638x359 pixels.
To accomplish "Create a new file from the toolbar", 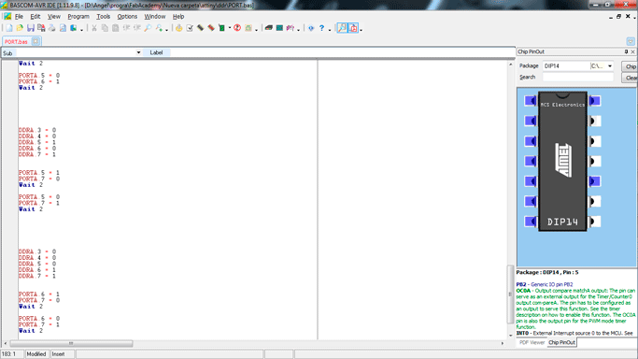I will (9, 28).
